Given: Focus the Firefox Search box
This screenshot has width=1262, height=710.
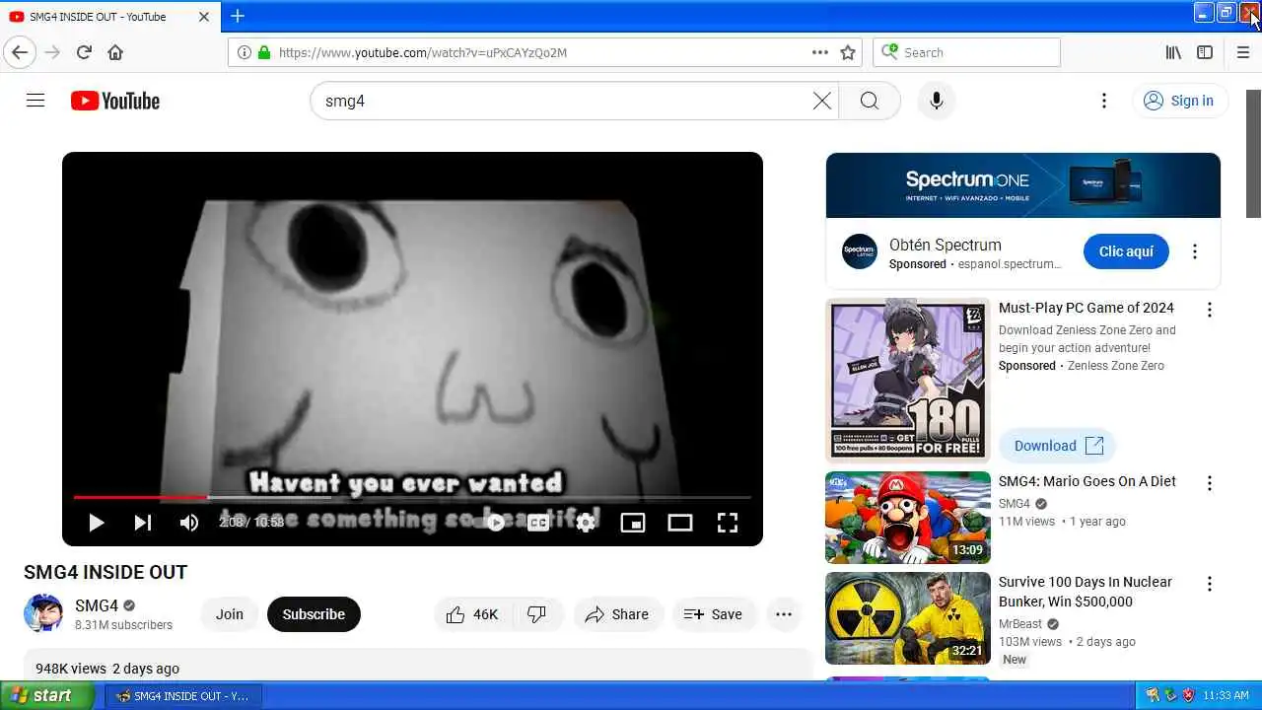Looking at the screenshot, I should click(966, 52).
